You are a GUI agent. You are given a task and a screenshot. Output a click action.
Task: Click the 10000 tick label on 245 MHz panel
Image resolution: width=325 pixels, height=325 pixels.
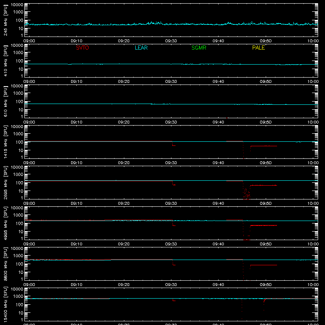(x=17, y=5)
